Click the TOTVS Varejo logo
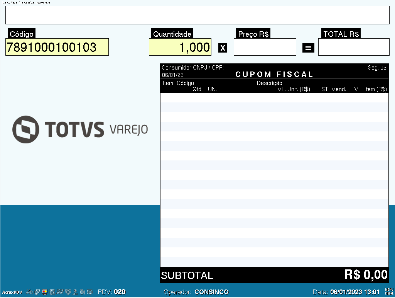Screen dimensions: 395x298 point(80,129)
